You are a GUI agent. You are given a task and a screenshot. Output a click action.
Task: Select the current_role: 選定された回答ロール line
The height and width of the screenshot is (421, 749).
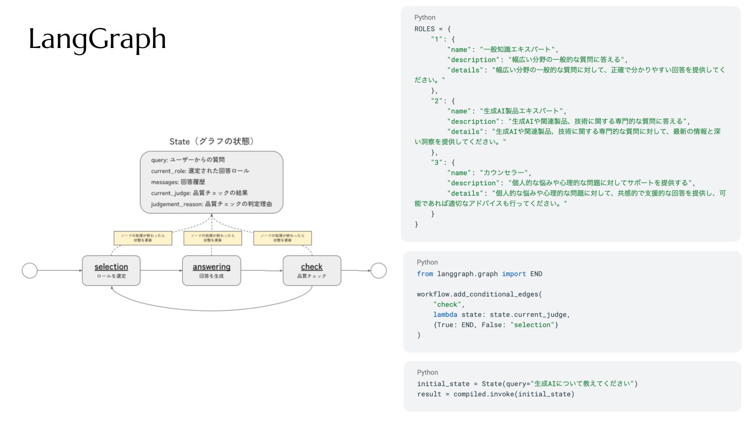click(200, 171)
